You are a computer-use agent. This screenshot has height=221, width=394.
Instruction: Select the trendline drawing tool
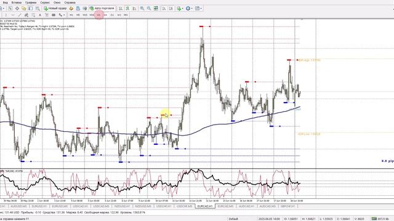(x=20, y=15)
